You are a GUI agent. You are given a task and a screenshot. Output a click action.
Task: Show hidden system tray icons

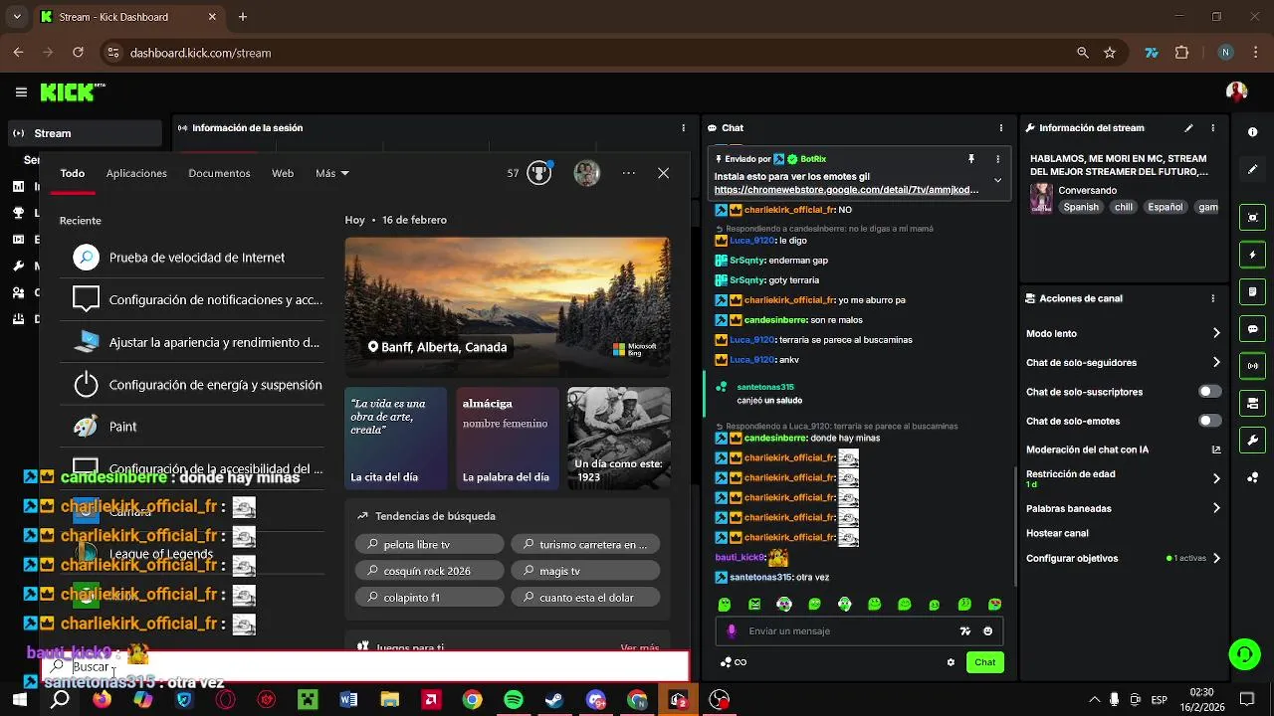[x=1094, y=700]
